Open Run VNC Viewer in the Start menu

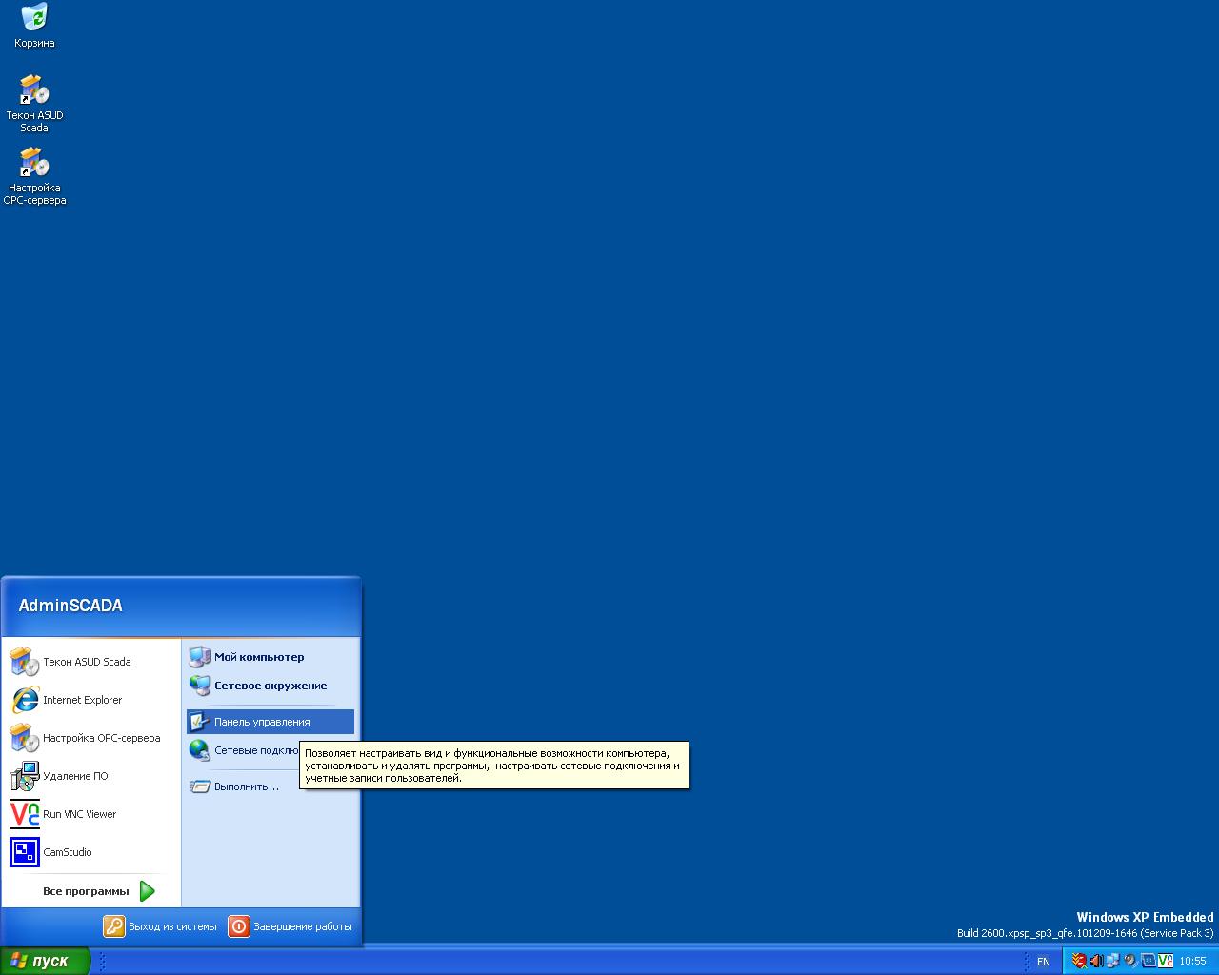coord(79,814)
